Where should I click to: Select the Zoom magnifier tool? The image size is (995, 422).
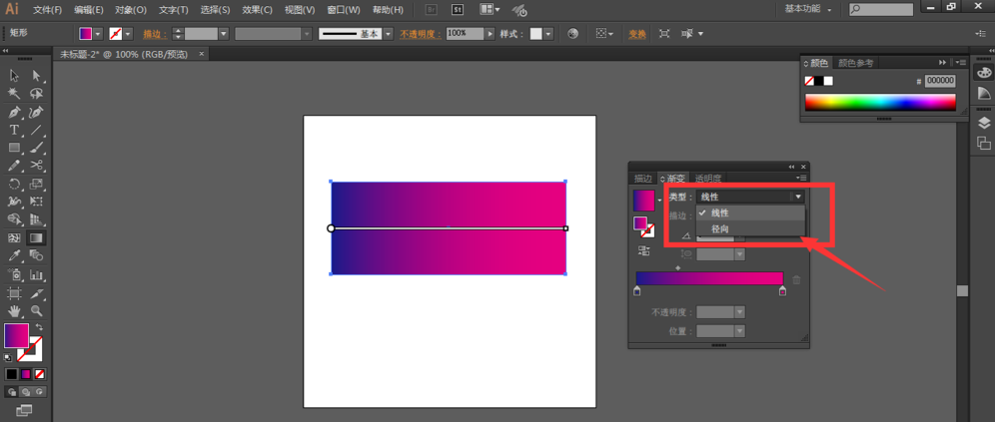pos(36,311)
